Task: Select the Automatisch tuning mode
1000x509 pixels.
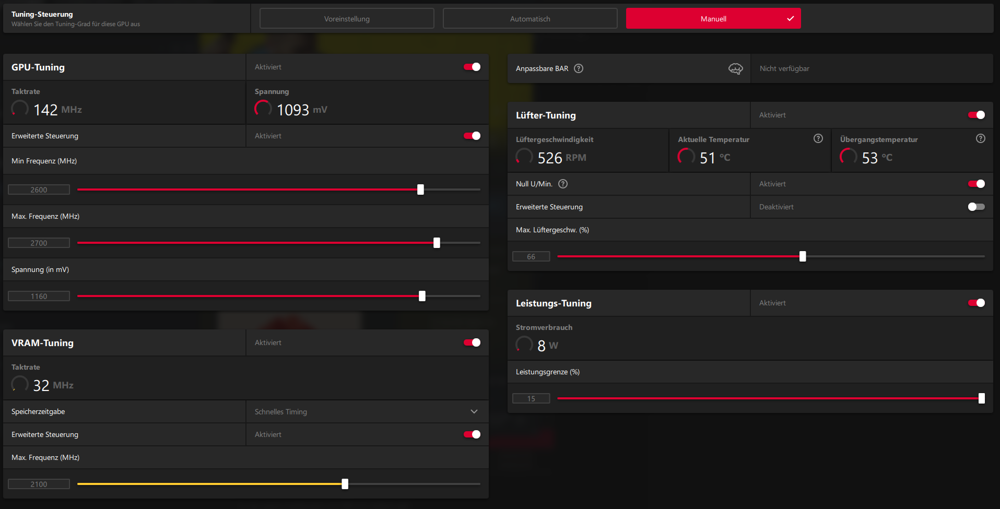Action: coord(530,18)
